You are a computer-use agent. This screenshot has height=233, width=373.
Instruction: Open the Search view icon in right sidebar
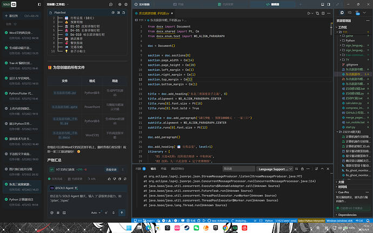tap(349, 12)
